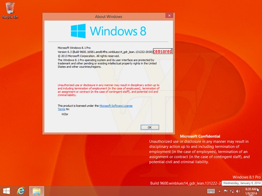Click OK in About Windows dialog
This screenshot has width=262, height=196.
[x=150, y=127]
